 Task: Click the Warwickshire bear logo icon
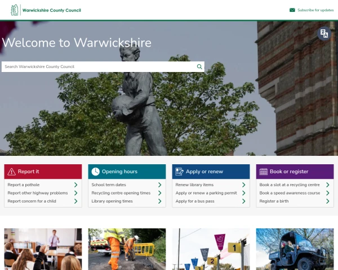click(x=15, y=10)
